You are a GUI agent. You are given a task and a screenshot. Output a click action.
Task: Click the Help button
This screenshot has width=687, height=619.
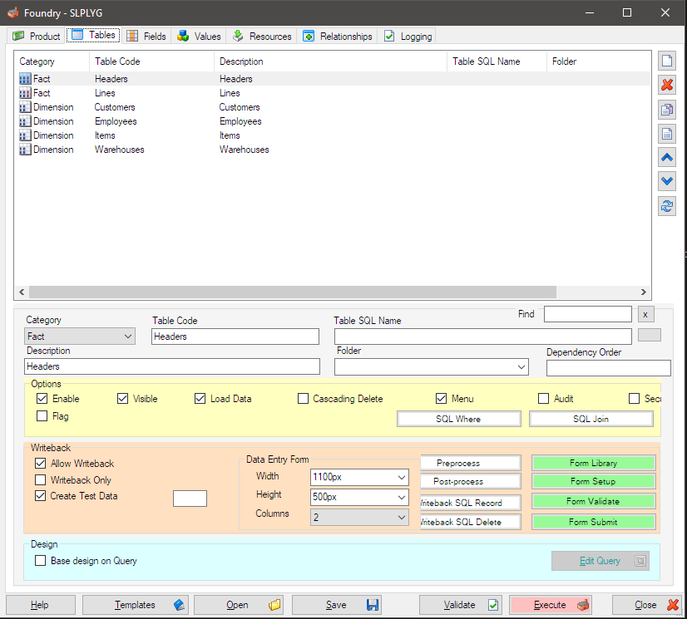tap(40, 605)
